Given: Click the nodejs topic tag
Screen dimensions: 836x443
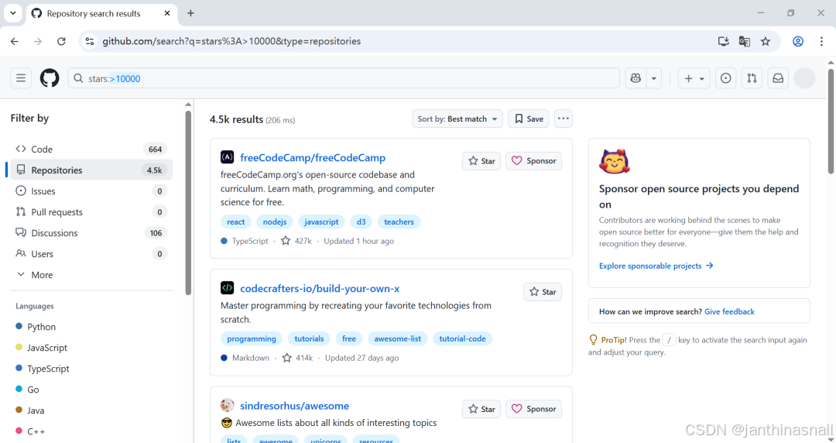Looking at the screenshot, I should tap(275, 221).
